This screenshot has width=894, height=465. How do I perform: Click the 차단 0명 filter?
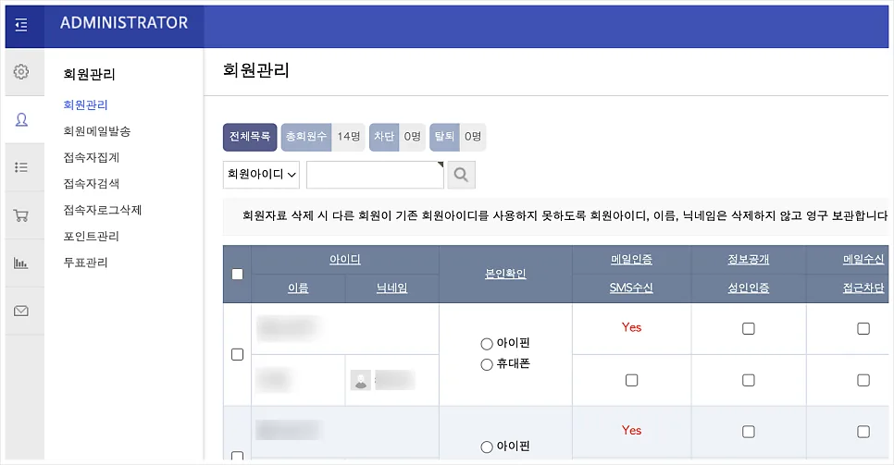[x=397, y=137]
